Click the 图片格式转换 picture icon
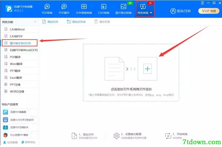 click(x=124, y=6)
